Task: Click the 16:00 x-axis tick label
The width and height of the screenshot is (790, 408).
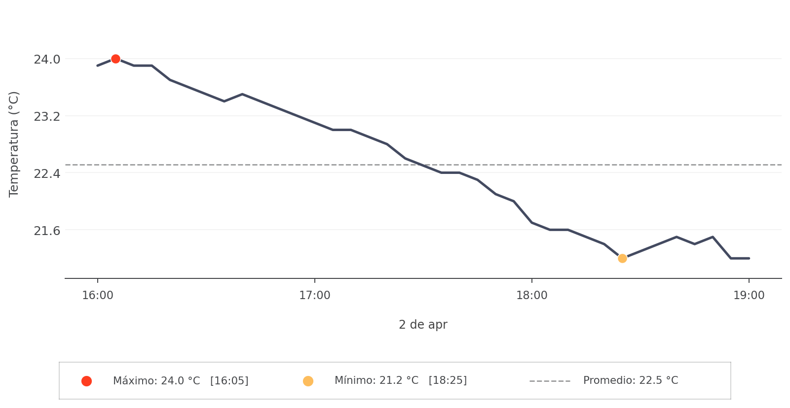Action: click(98, 296)
